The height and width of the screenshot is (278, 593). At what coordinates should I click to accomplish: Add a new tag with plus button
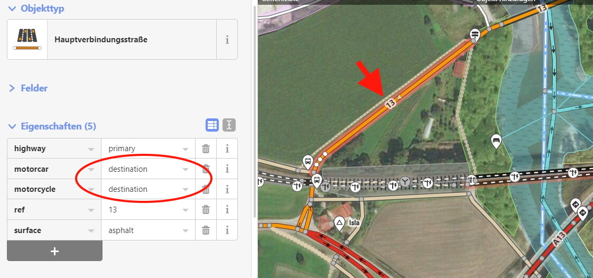tap(54, 251)
